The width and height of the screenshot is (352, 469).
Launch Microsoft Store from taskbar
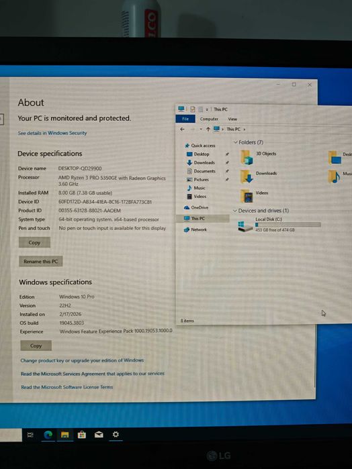[x=82, y=435]
